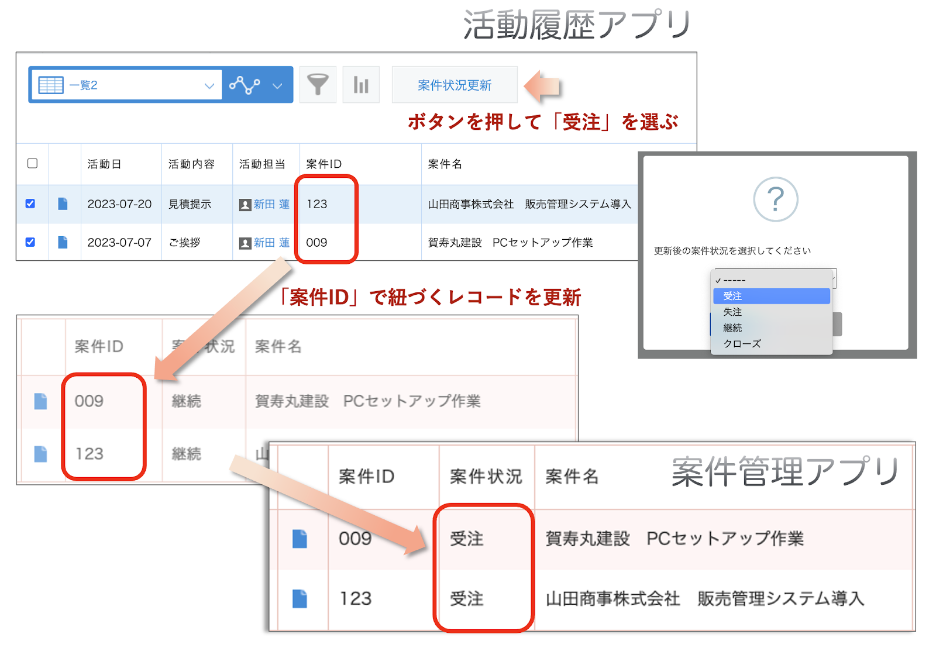
Task: Click 123 in the faded case list
Action: coord(89,454)
